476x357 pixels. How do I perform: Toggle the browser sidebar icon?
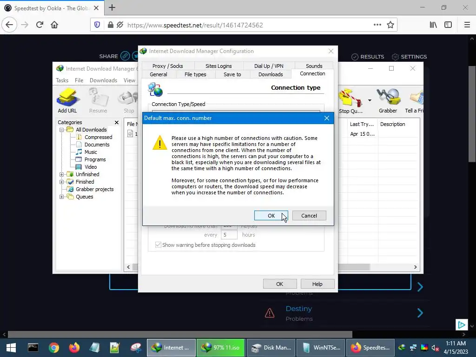(x=448, y=25)
